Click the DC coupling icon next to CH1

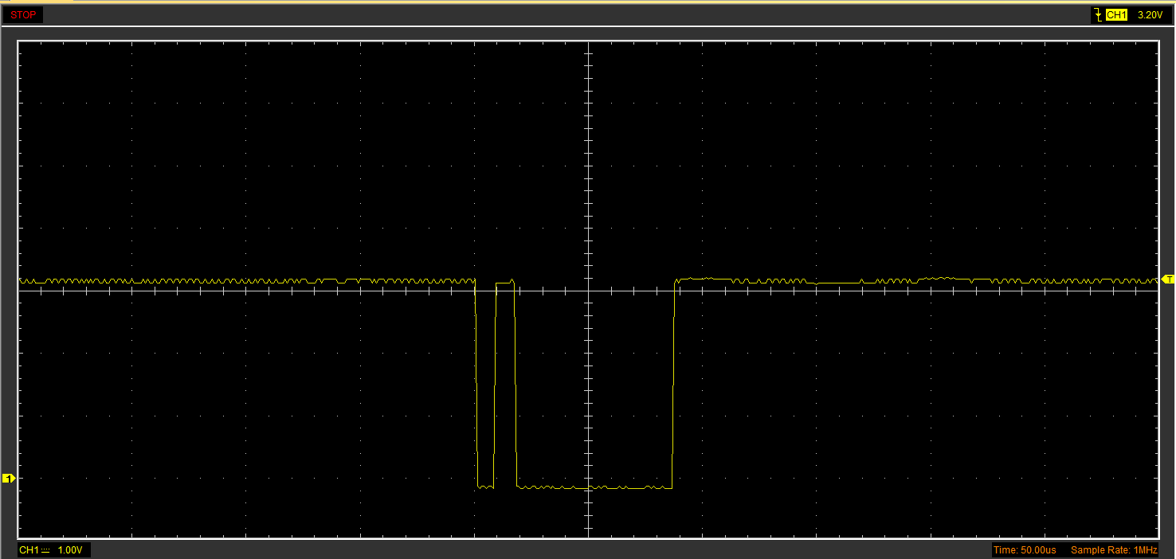[45, 550]
